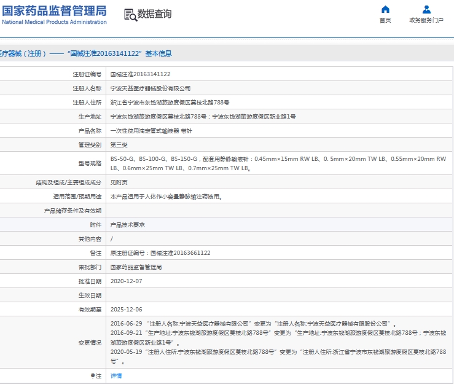Click the 2016-09-21 change record line
Image resolution: width=454 pixels, height=387 pixels.
278,338
